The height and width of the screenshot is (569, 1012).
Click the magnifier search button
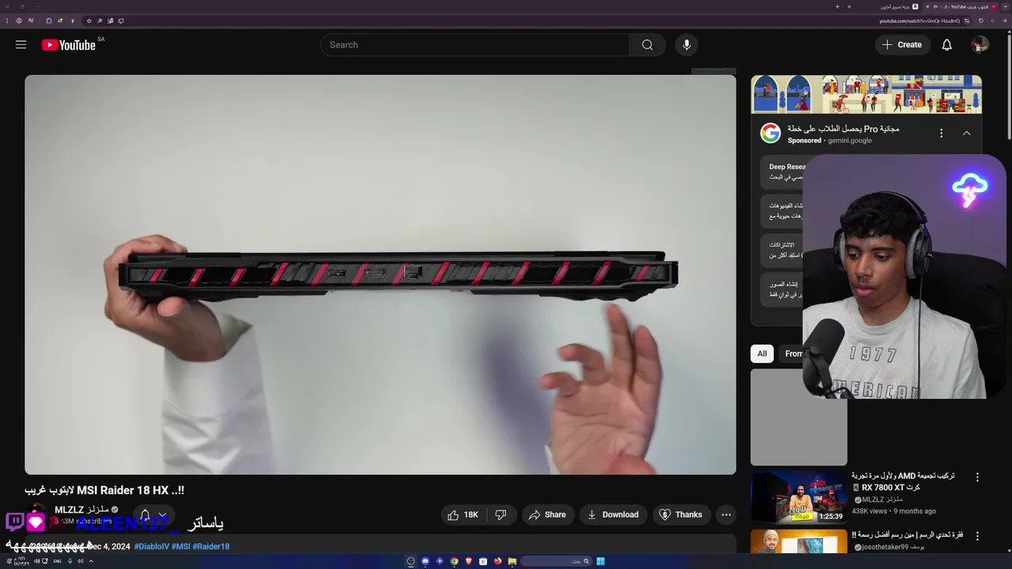pyautogui.click(x=648, y=45)
